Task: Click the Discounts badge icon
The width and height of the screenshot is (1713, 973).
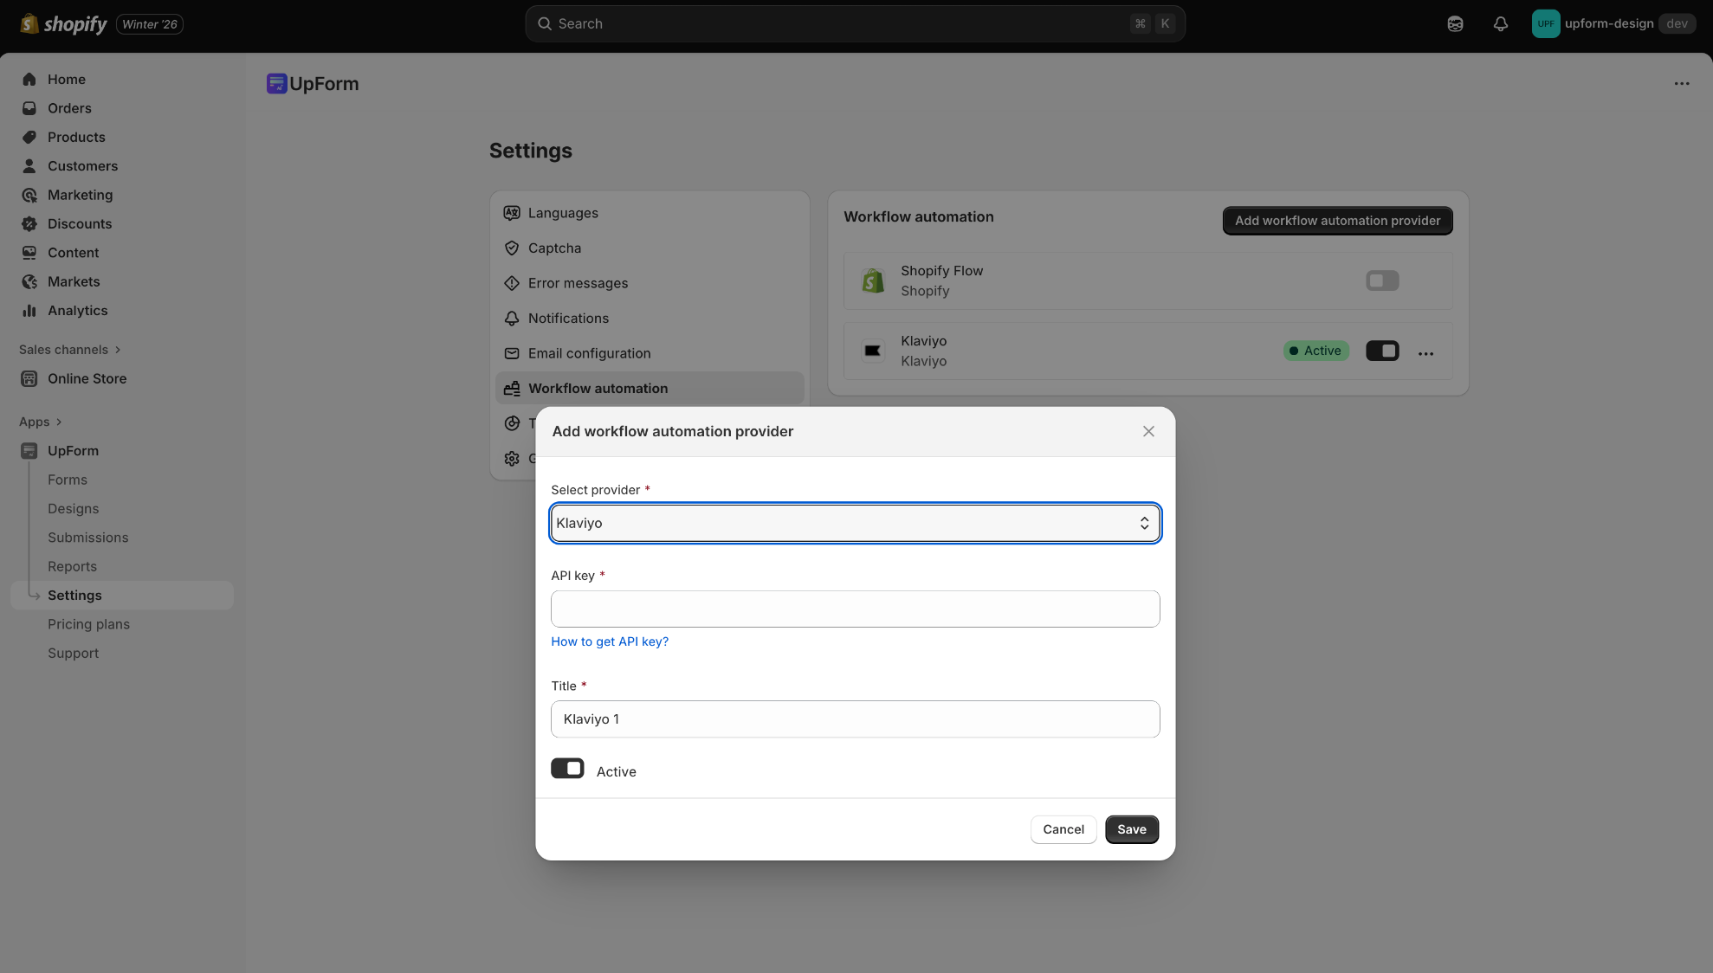Action: point(29,223)
